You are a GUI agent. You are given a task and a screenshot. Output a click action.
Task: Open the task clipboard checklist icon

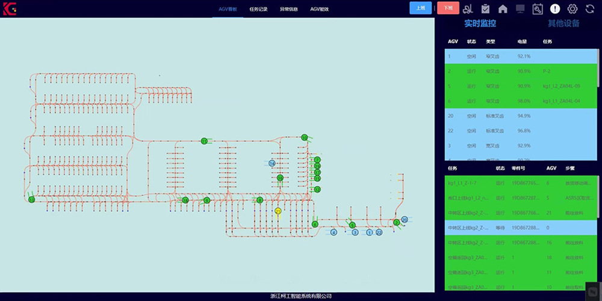(485, 8)
